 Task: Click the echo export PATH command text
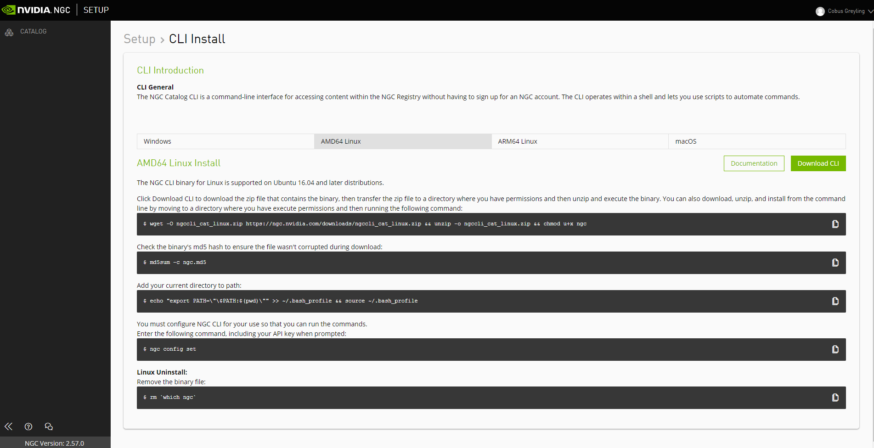[x=283, y=301]
